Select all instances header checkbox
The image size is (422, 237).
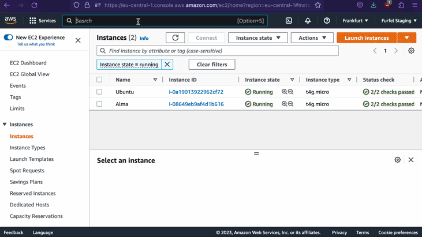tap(99, 80)
